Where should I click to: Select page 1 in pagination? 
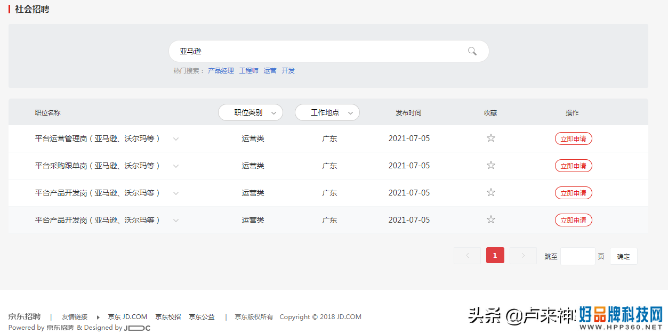point(495,256)
